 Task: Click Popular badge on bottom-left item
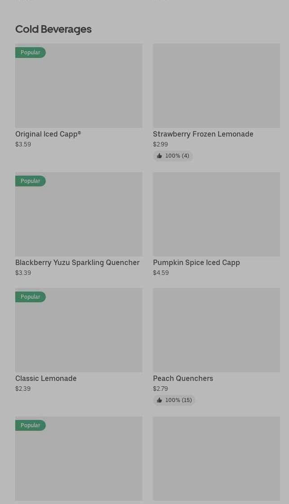(31, 425)
